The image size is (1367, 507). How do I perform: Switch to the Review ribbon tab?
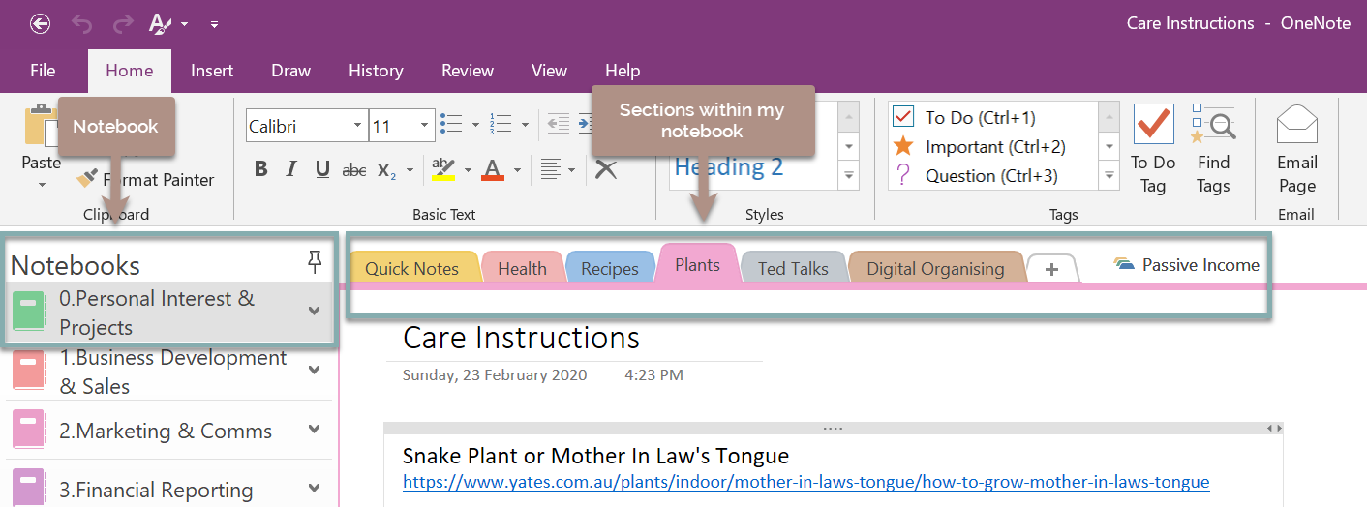[x=468, y=71]
